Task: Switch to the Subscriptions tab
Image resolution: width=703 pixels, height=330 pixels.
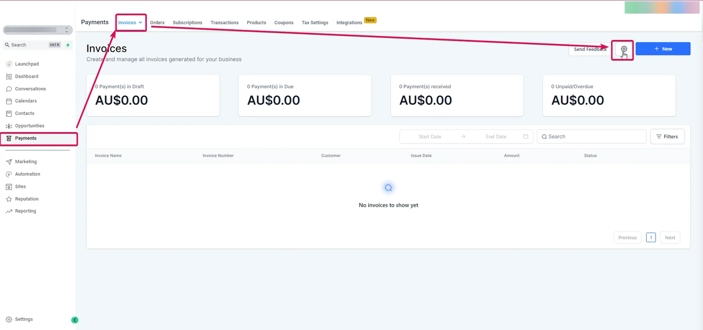Action: tap(188, 22)
